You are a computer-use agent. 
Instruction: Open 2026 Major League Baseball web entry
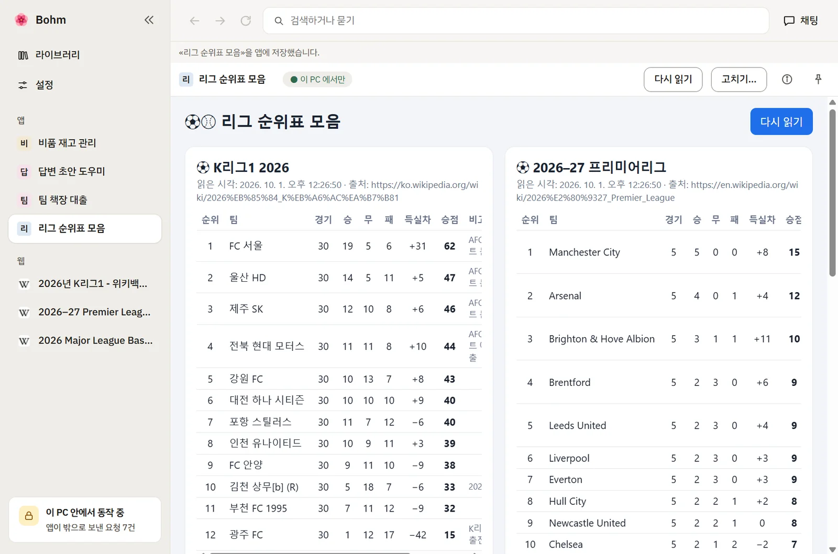tap(85, 340)
